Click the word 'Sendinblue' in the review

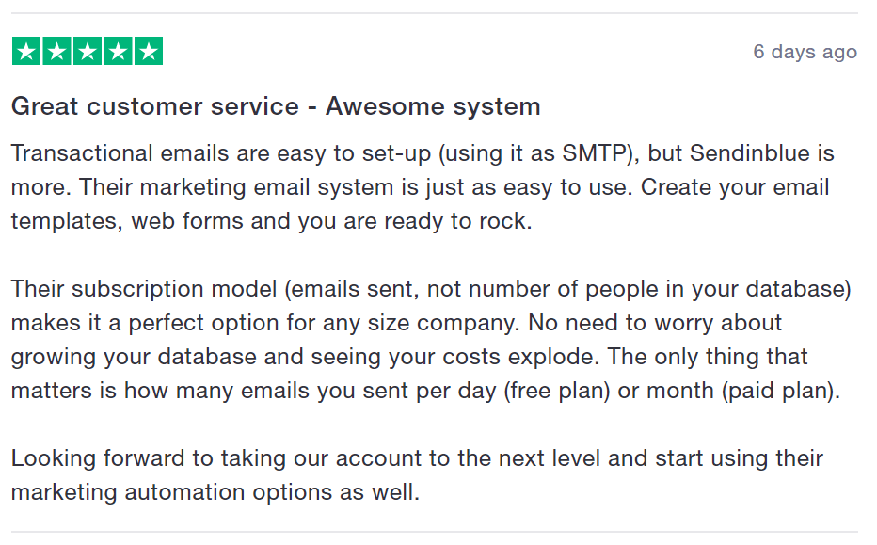(x=749, y=152)
